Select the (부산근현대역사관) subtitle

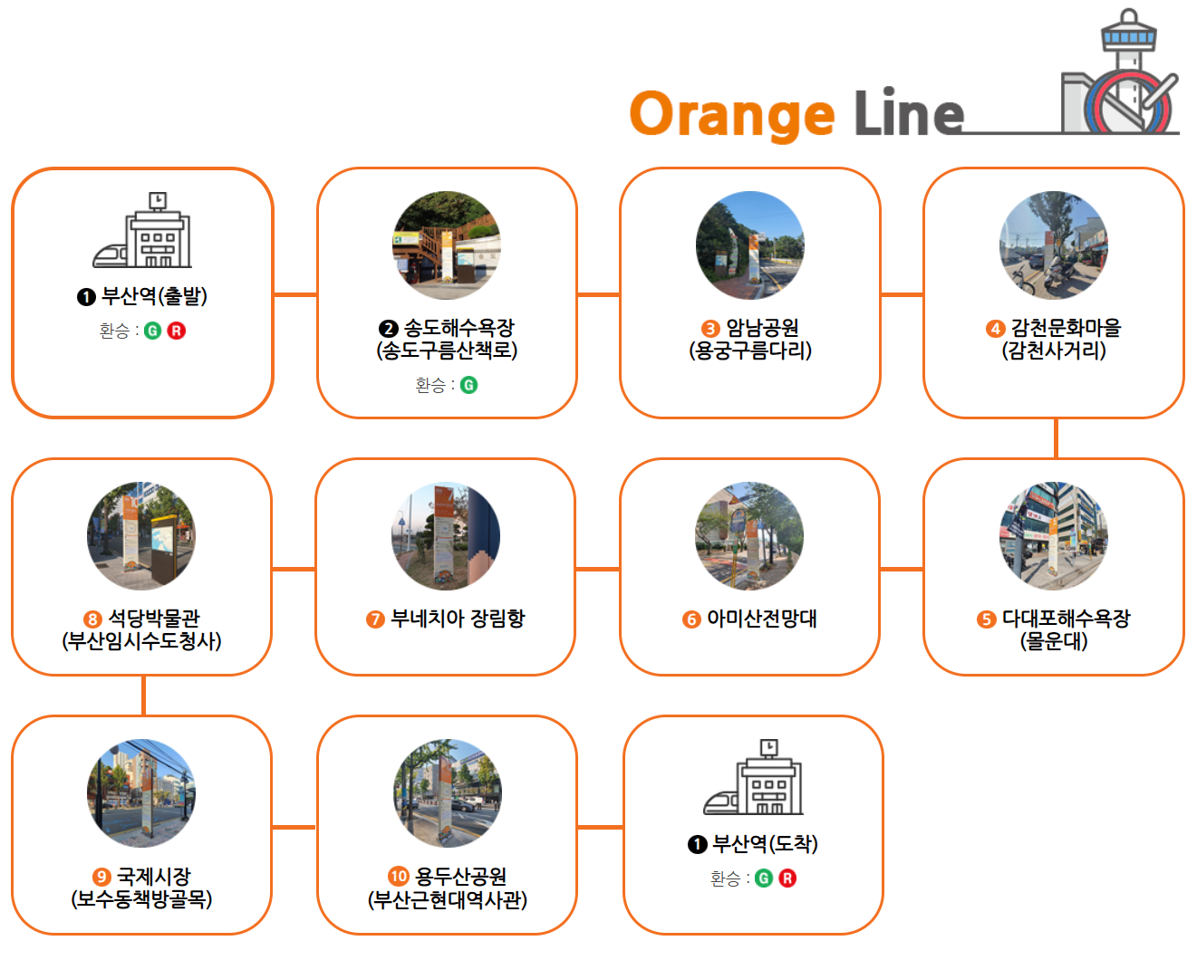coord(448,899)
